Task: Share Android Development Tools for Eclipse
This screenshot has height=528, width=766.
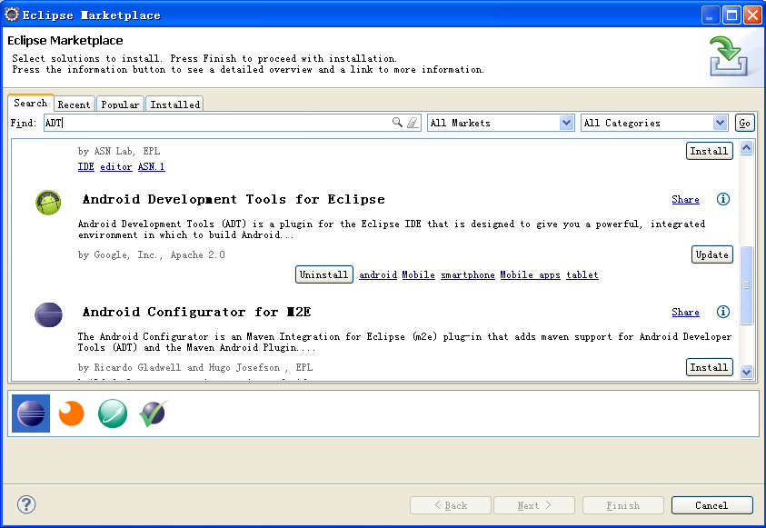Action: [x=685, y=199]
